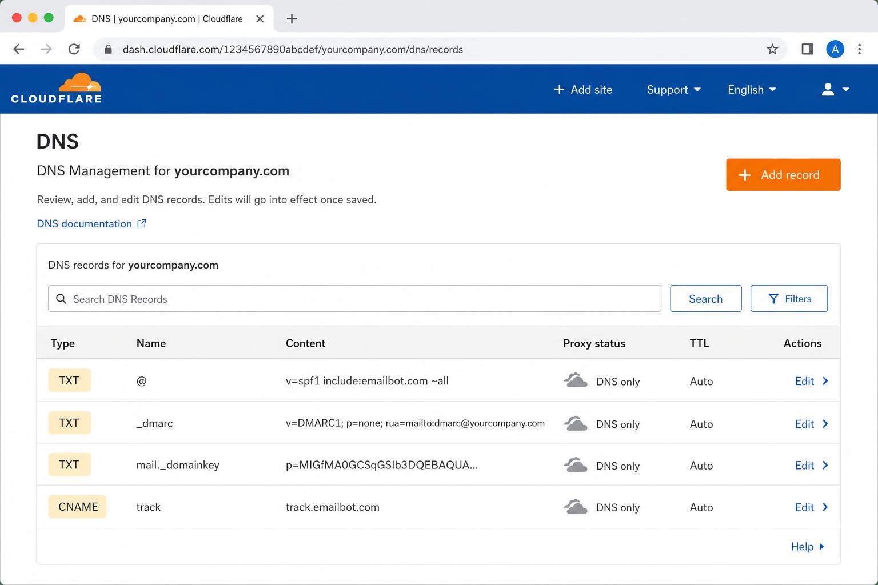Close the Cloudflare DNS tab

click(260, 19)
